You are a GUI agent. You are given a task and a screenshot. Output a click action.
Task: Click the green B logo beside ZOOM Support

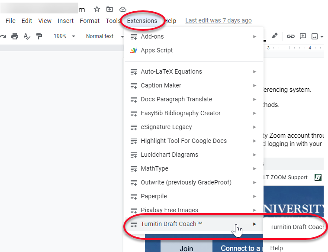318,178
